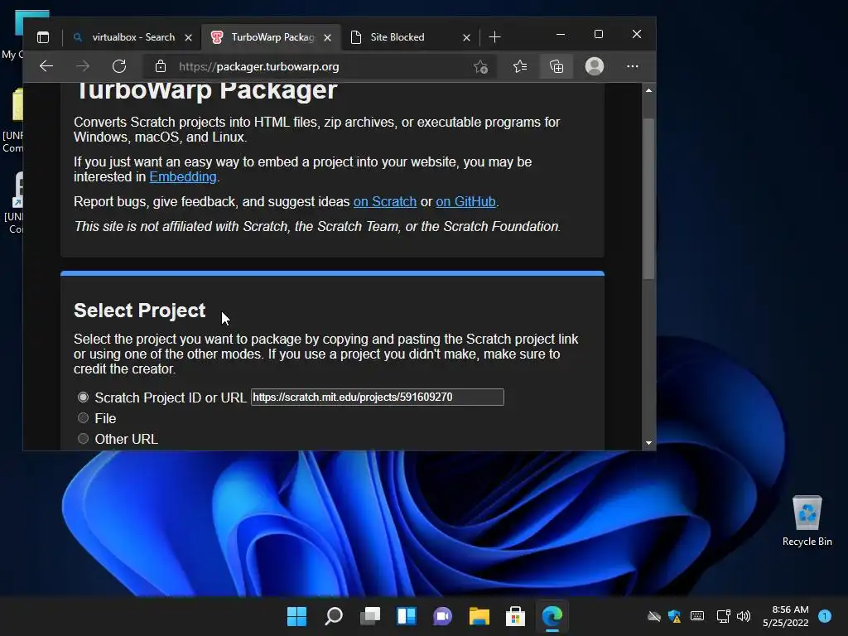848x636 pixels.
Task: Open the Chat taskbar icon
Action: [442, 616]
